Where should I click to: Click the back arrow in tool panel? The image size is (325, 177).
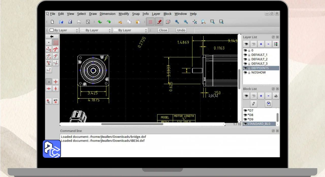[x=52, y=36]
